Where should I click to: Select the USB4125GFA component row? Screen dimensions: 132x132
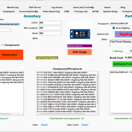point(66,111)
